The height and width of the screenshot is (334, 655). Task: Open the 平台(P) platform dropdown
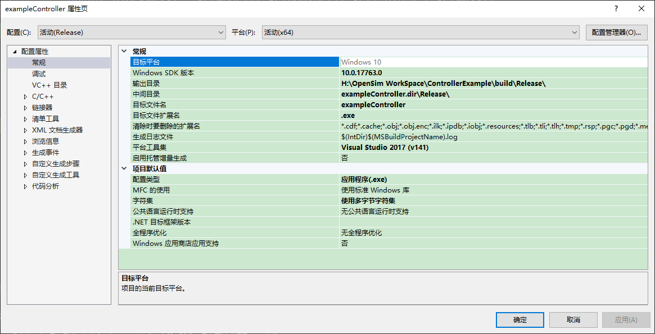(x=573, y=32)
